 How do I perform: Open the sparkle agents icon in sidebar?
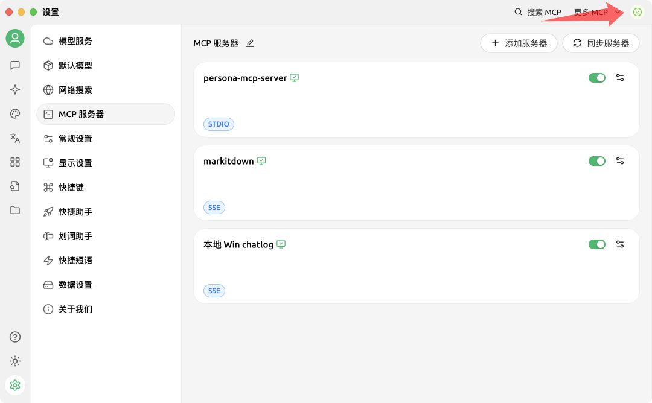click(x=15, y=89)
